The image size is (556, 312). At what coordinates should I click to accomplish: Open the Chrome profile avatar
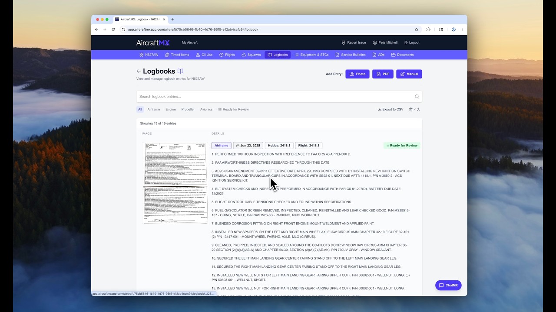[453, 29]
